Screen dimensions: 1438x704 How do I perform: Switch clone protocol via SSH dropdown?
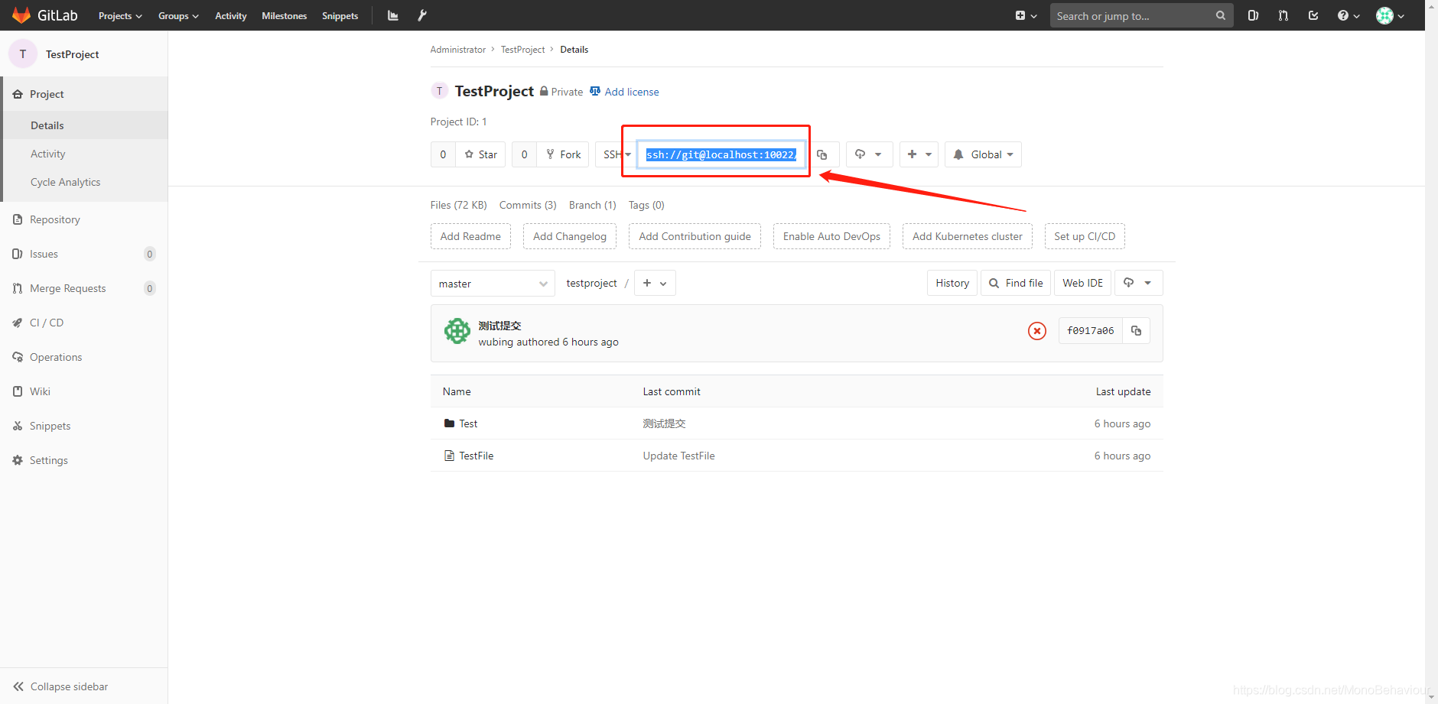[x=617, y=154]
